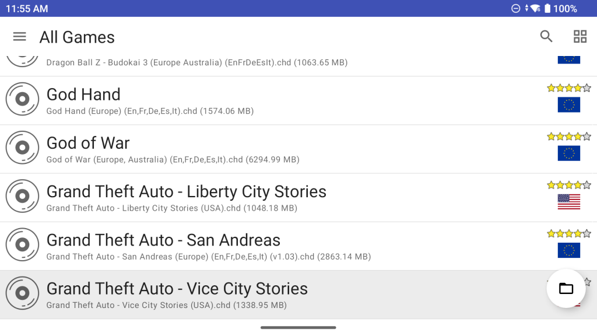This screenshot has height=336, width=597.
Task: Click Liberty City Stories (USA).chd filename
Action: [x=172, y=208]
